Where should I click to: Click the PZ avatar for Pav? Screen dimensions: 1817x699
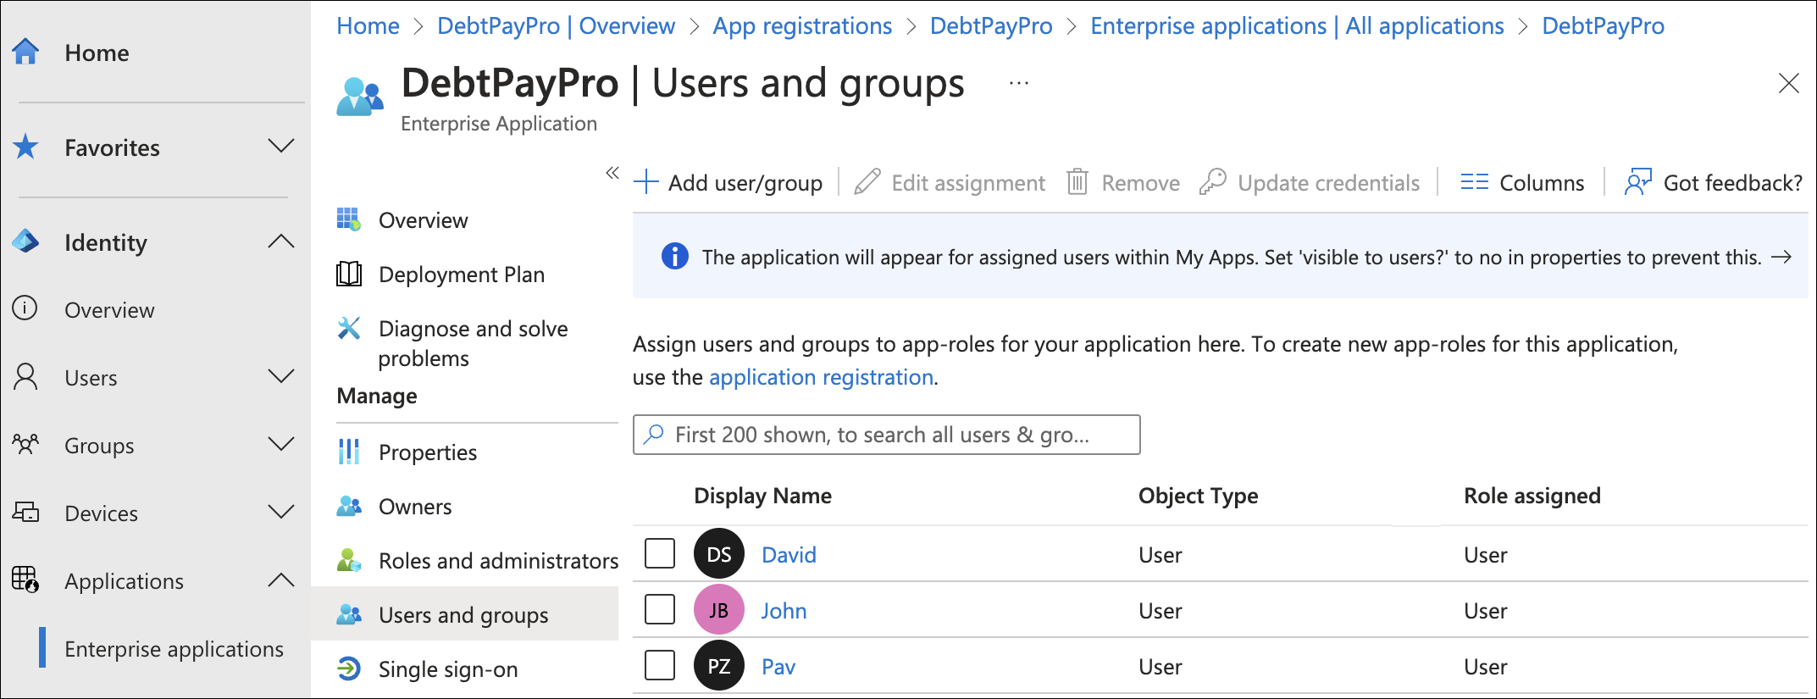pyautogui.click(x=719, y=666)
